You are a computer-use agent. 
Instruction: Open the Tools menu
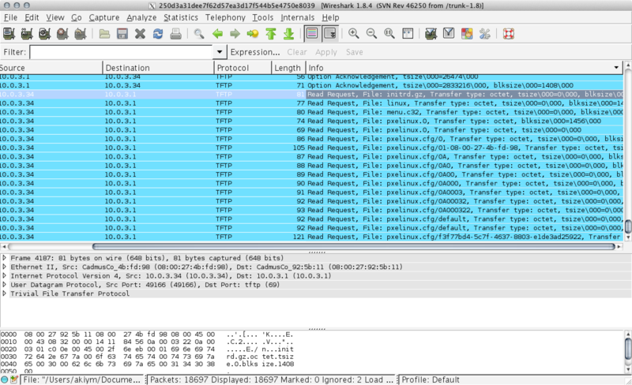click(263, 17)
